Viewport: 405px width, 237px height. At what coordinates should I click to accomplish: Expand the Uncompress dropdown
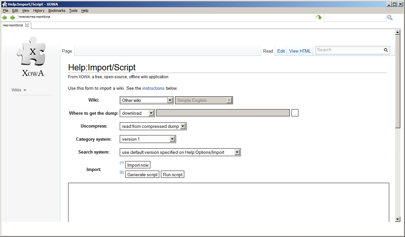[x=153, y=126]
